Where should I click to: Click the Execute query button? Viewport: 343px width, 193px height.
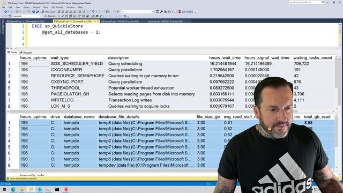click(50, 16)
